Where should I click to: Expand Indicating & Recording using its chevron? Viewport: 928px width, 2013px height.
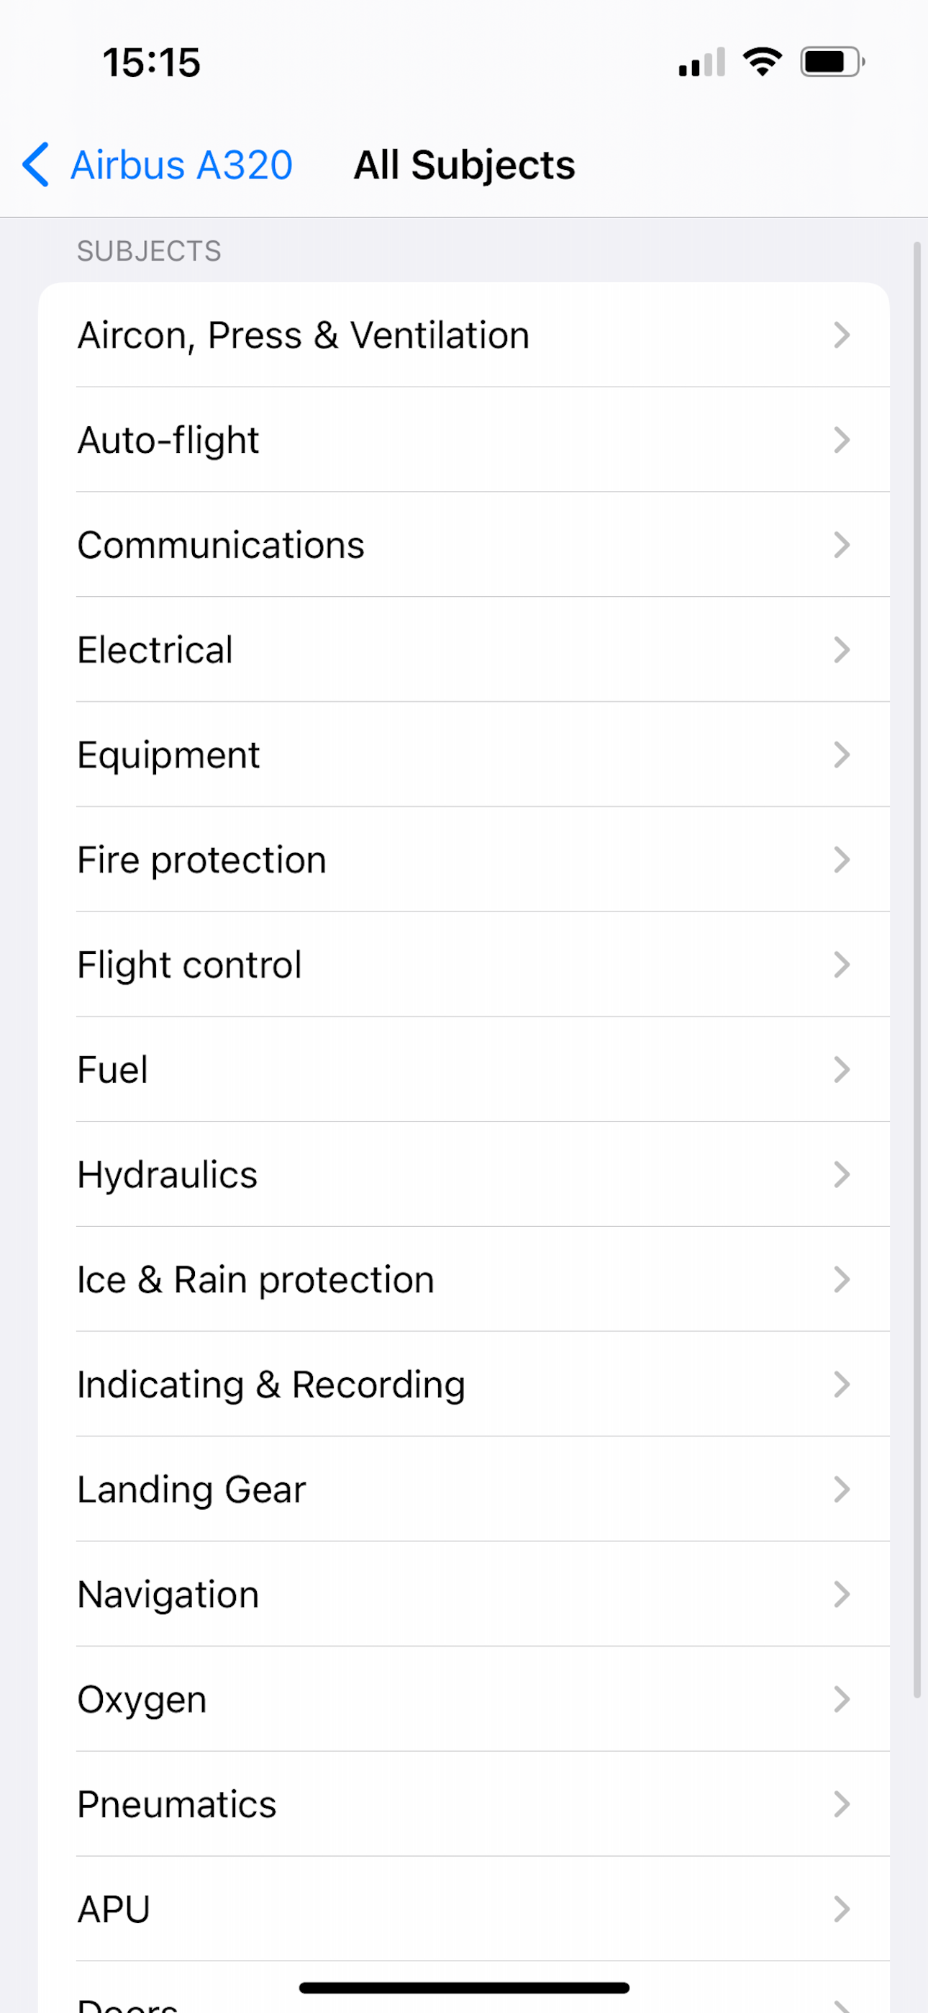coord(841,1384)
